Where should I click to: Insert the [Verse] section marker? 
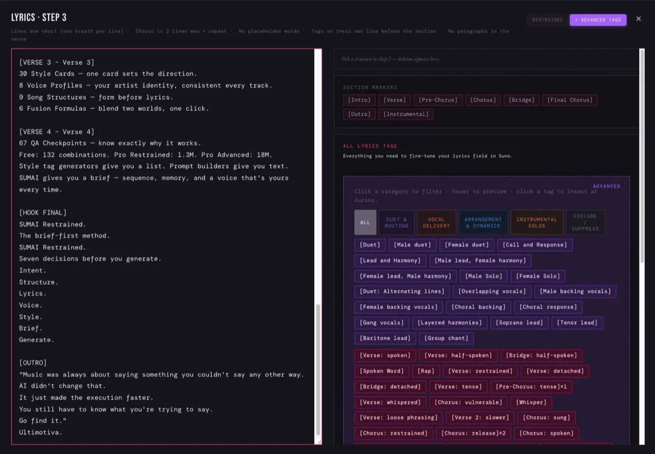click(394, 100)
